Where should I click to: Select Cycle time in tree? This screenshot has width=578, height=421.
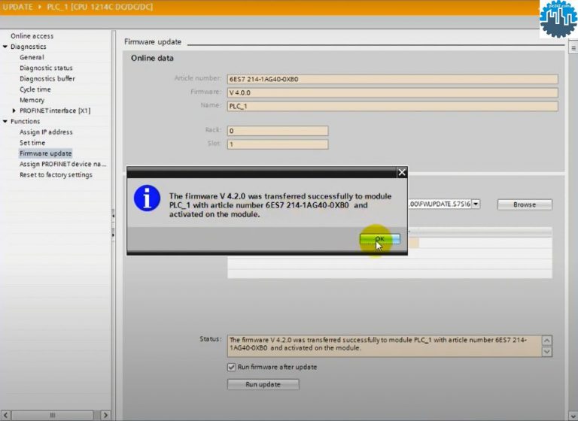[x=35, y=89]
